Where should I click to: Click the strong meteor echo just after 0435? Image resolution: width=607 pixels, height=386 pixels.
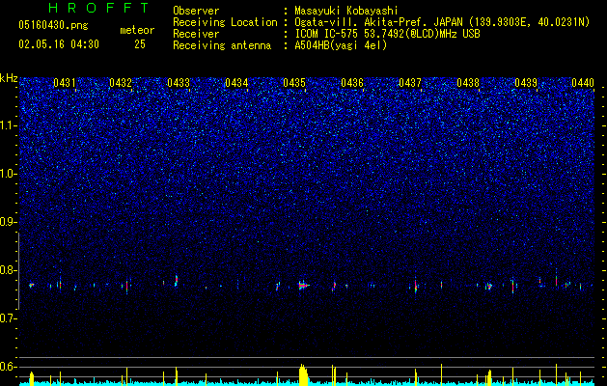click(x=303, y=286)
